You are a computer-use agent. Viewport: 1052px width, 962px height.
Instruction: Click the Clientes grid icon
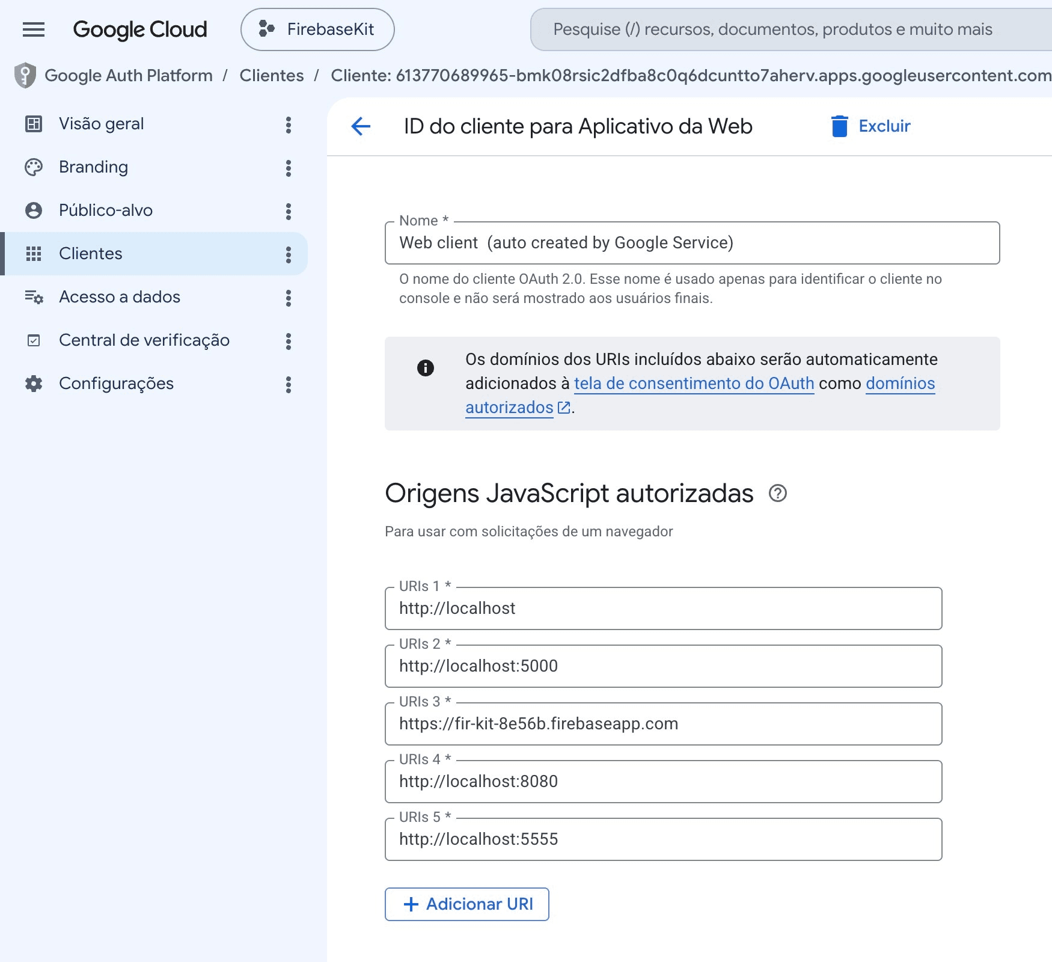click(x=34, y=254)
